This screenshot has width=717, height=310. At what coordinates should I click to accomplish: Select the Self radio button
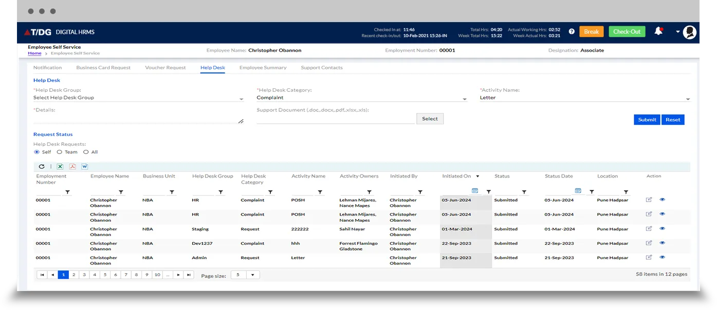[x=36, y=152]
